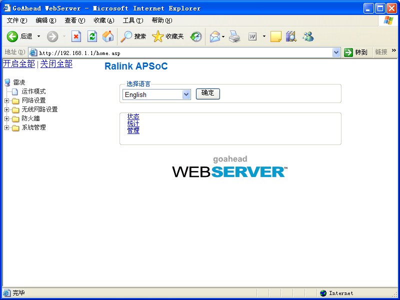Open the 工具(T) menu
Image resolution: width=400 pixels, height=300 pixels.
pyautogui.click(x=133, y=20)
